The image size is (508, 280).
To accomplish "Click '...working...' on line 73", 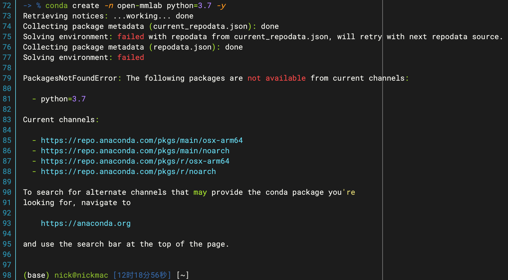I will coord(142,16).
